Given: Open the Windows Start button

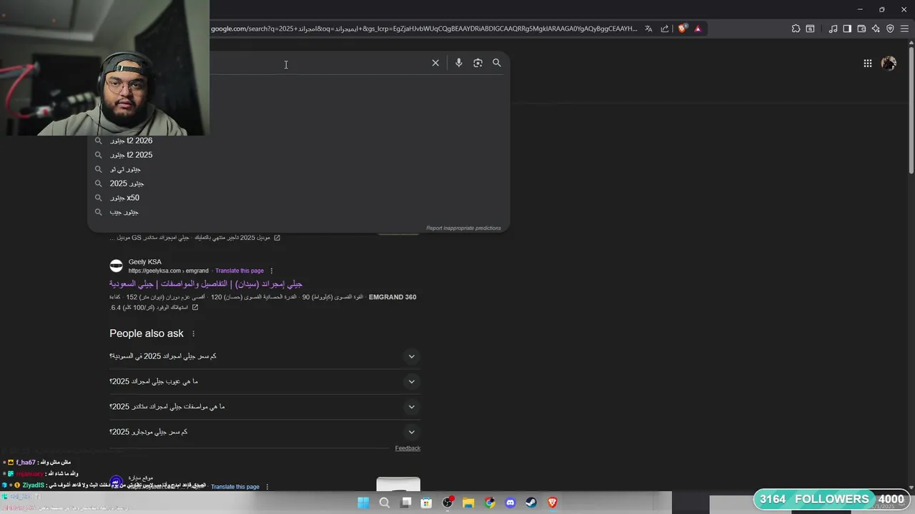Looking at the screenshot, I should coord(363,503).
